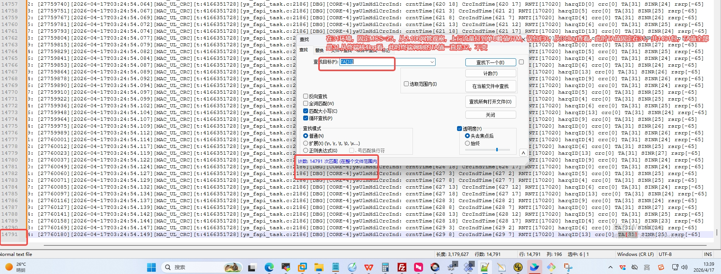Screen dimensions: 721x274
Task: Open UltraEdit from the taskbar
Action: tap(518, 267)
